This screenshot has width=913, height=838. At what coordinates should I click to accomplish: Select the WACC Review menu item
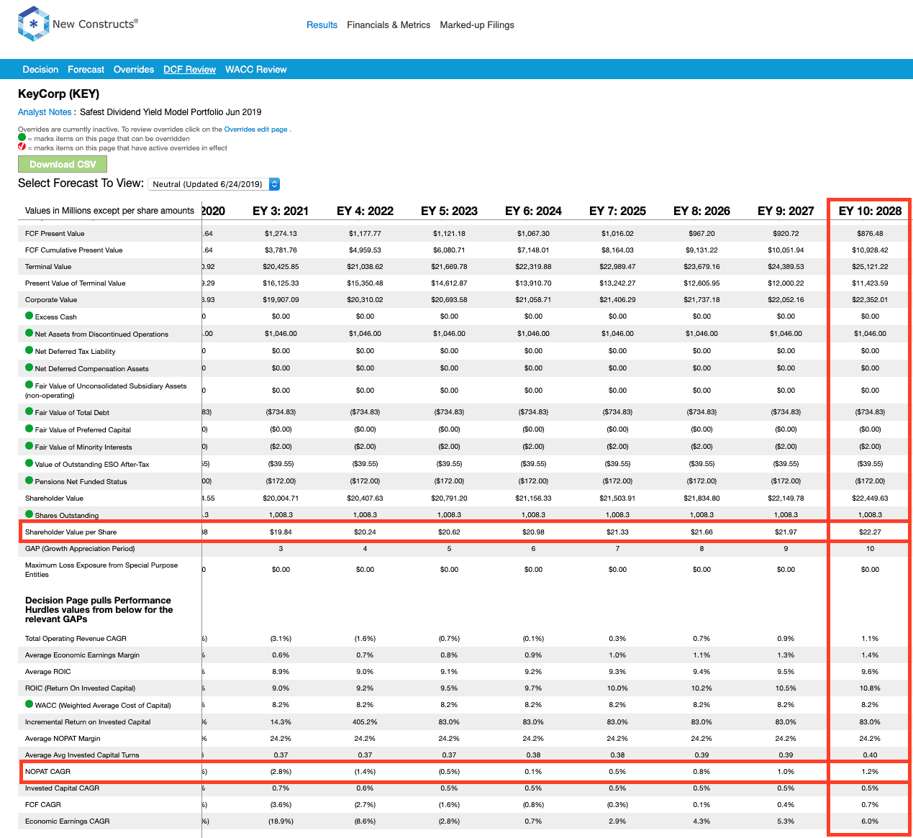256,69
